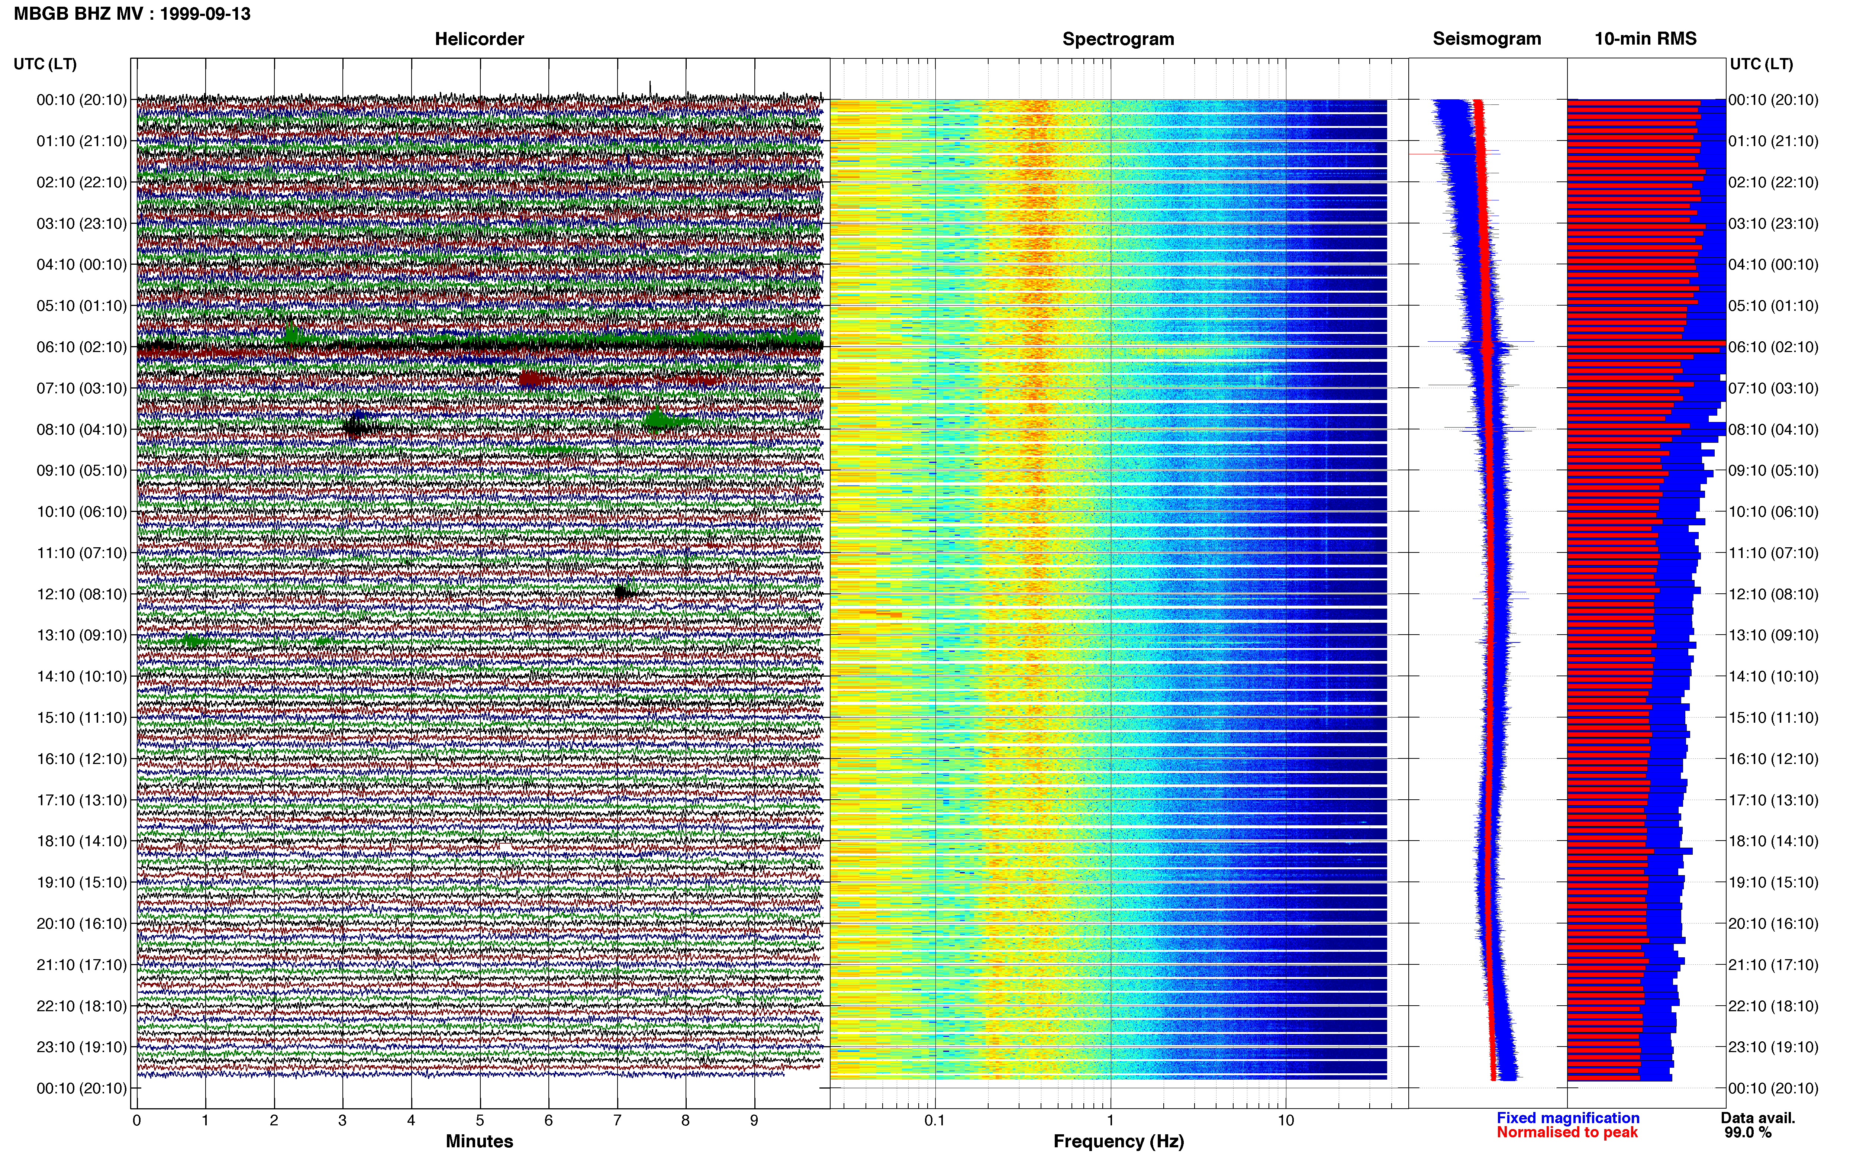The height and width of the screenshot is (1167, 1866).
Task: Click the helicorder-side '23:10 (19:10)' time label
Action: (x=82, y=1047)
